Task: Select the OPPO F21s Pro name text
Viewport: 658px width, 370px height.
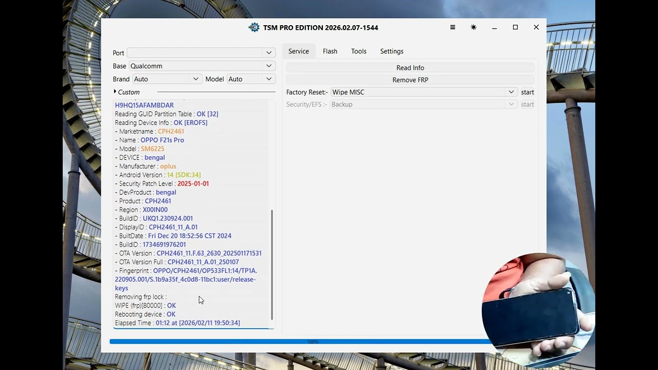Action: pyautogui.click(x=162, y=140)
